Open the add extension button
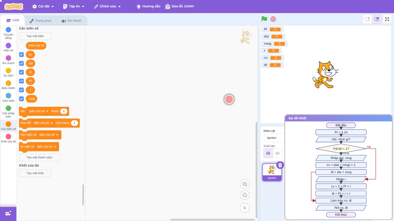Viewport: 394px width, 221px height. [x=8, y=214]
